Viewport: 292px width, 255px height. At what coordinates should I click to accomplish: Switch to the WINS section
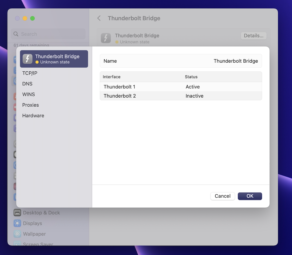click(x=28, y=94)
